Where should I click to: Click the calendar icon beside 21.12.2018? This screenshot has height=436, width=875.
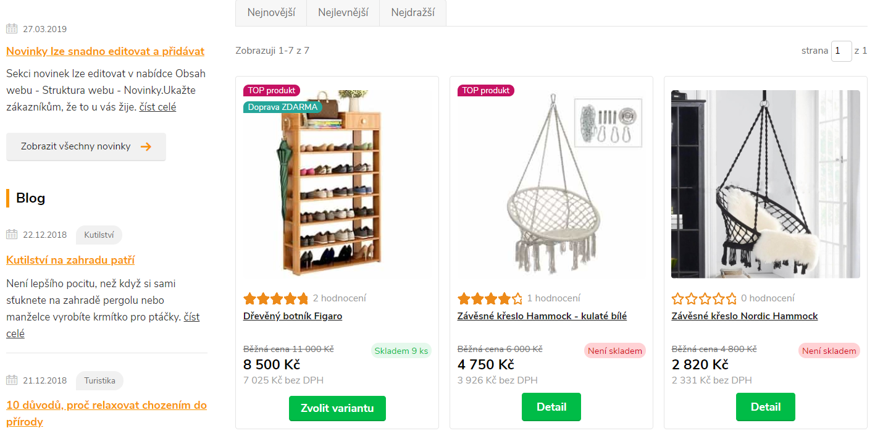(12, 380)
